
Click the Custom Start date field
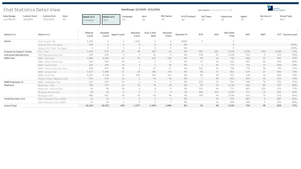point(30,19)
